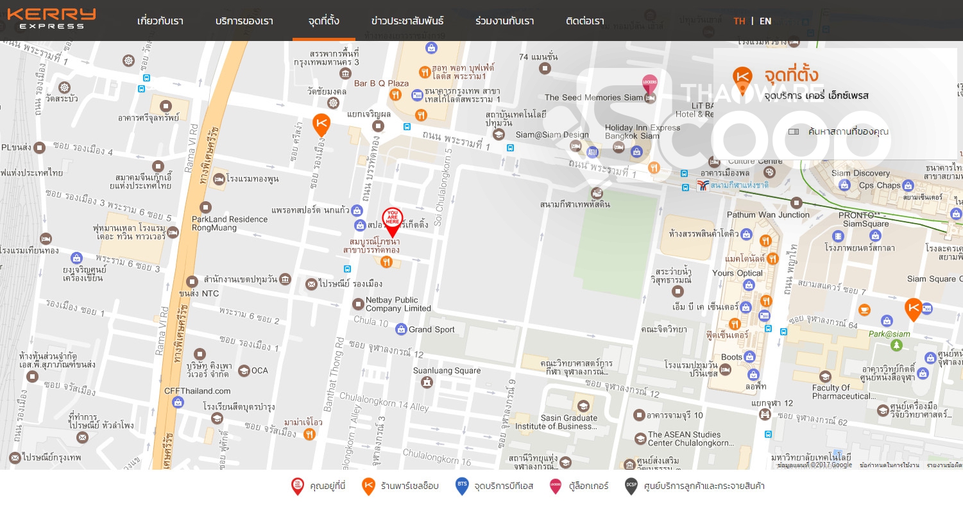963x505 pixels.
Task: Click the อาคารจามจุรี 10 building icon
Action: tap(639, 415)
